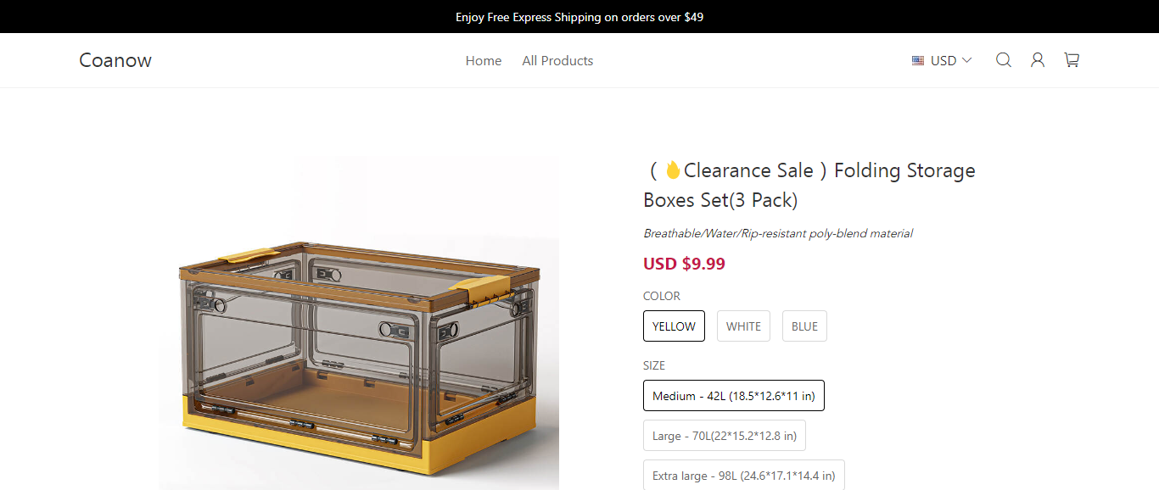The image size is (1159, 490).
Task: Choose Extra large - 98L size option
Action: click(x=743, y=476)
